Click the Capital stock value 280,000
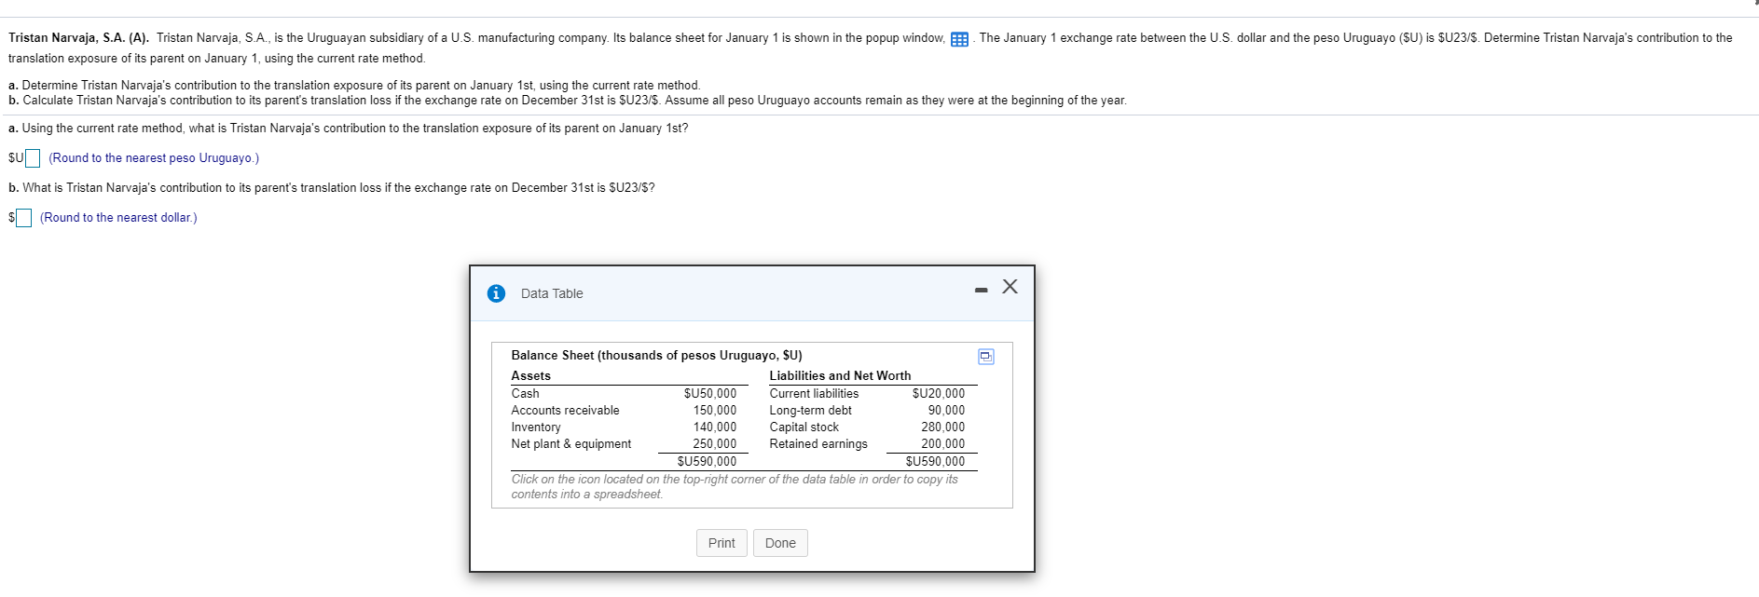The image size is (1759, 597). coord(943,427)
